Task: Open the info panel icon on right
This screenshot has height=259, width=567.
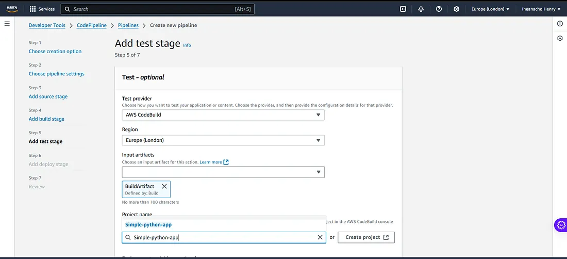Action: [x=560, y=24]
